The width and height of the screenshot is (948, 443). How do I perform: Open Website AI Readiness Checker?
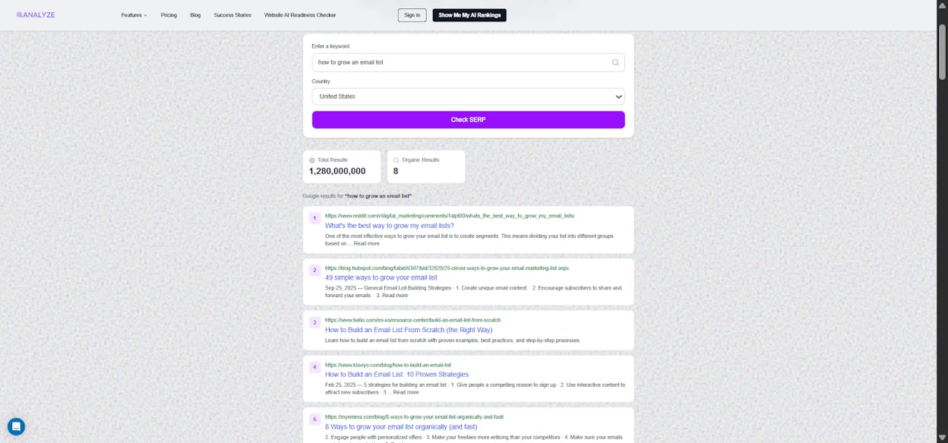point(300,15)
